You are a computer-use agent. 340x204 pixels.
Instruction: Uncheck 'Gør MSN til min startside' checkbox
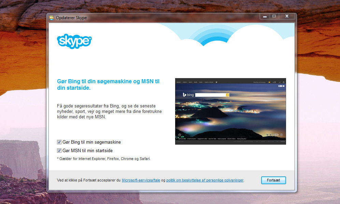pos(59,150)
